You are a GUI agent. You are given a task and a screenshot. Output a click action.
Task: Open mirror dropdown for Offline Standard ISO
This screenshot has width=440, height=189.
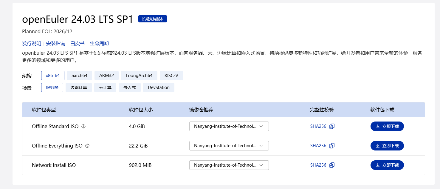[x=229, y=126]
